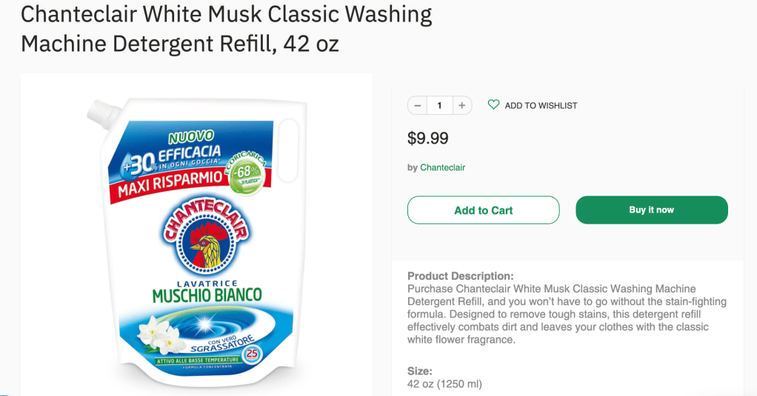Click the heart wishlist icon
The height and width of the screenshot is (396, 757).
[493, 105]
